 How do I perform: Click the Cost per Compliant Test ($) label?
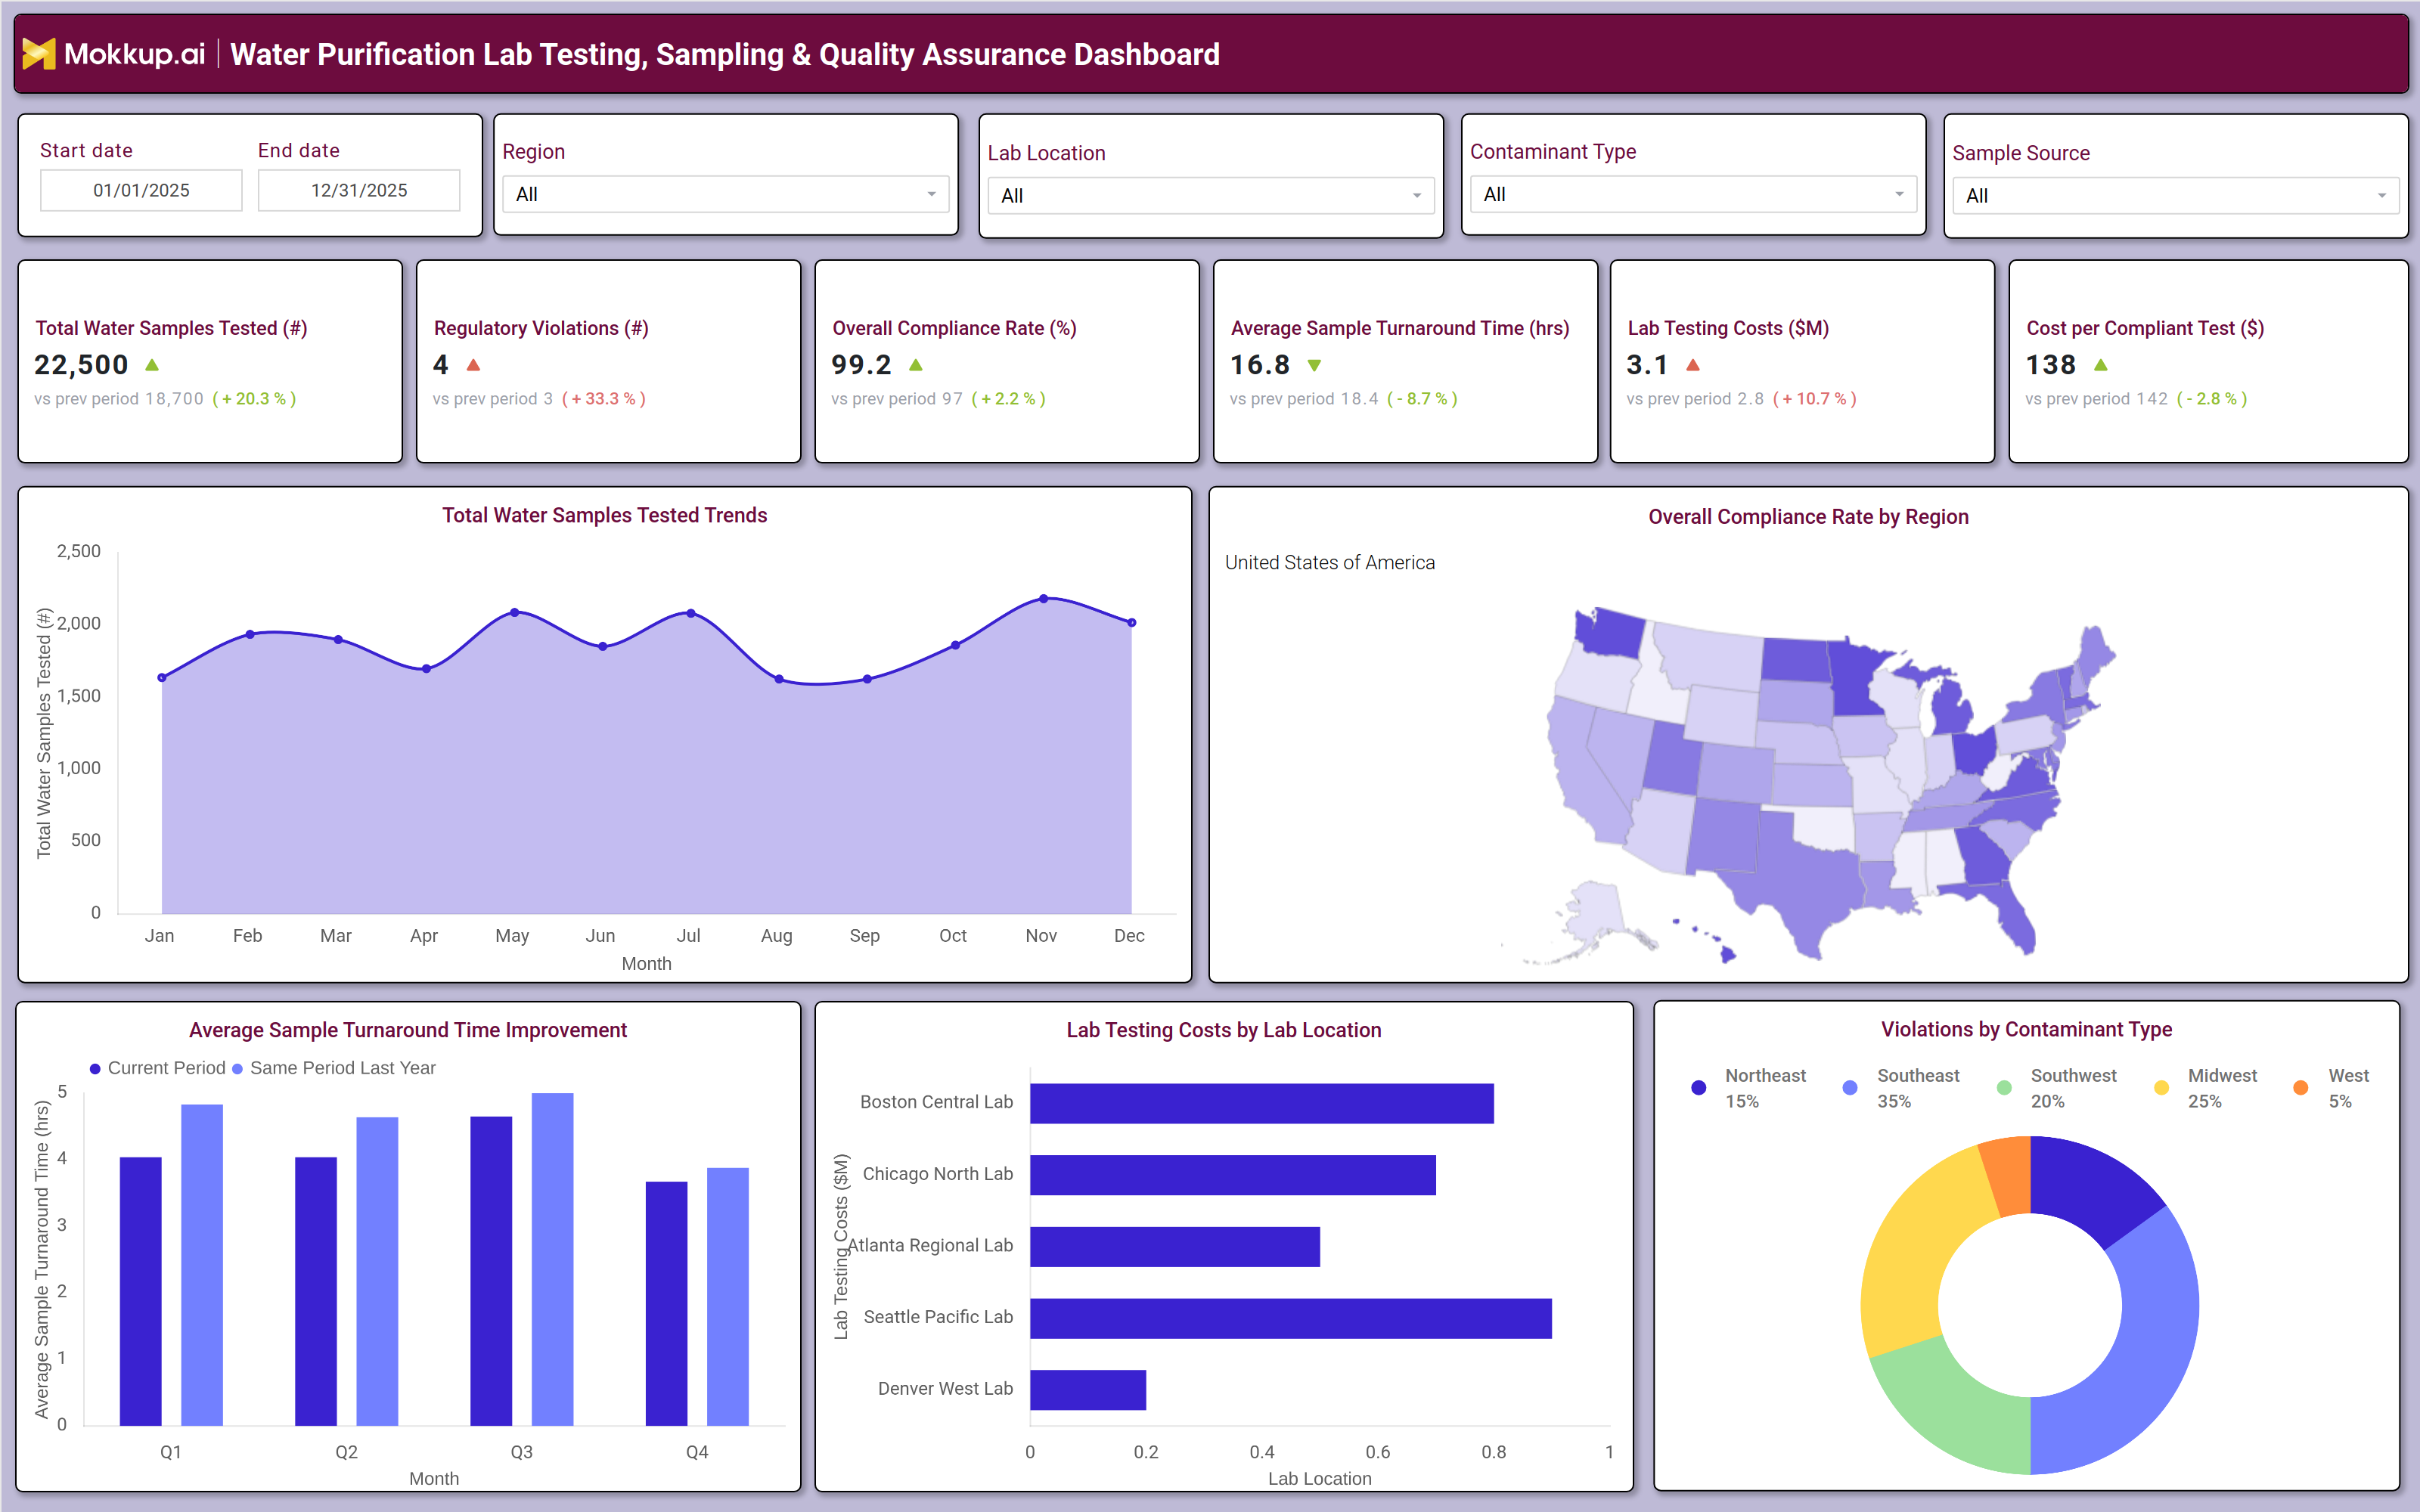[x=2145, y=328]
